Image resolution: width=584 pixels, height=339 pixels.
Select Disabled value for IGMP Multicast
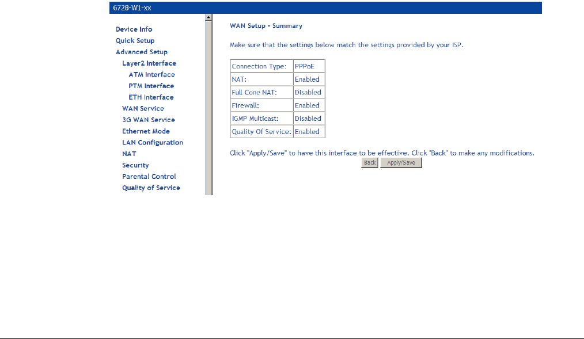pos(309,119)
